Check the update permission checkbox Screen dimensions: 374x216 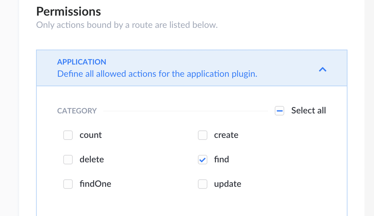[x=203, y=184]
